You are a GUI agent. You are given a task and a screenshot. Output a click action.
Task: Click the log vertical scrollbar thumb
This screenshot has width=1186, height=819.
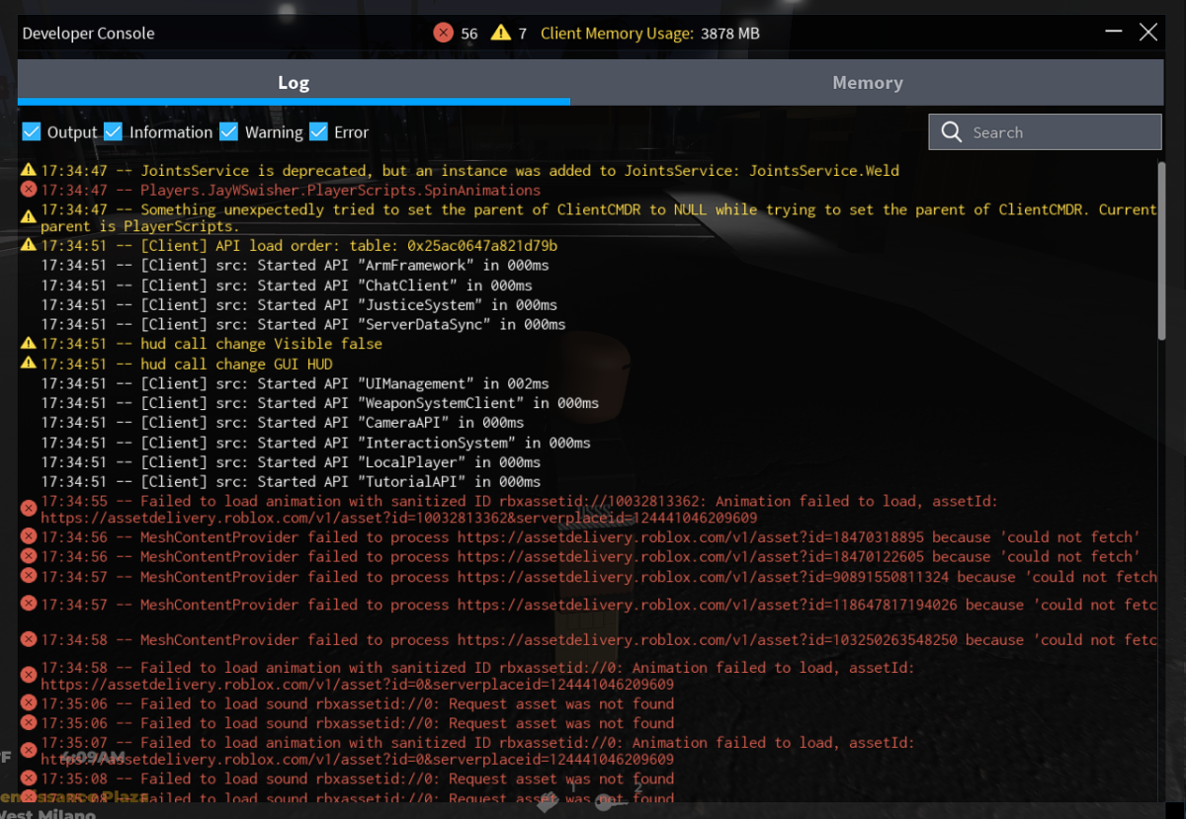(1161, 251)
